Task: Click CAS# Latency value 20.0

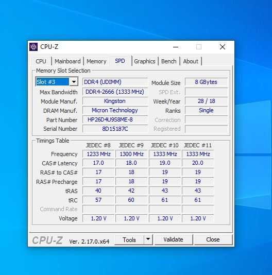Action: tap(198, 163)
